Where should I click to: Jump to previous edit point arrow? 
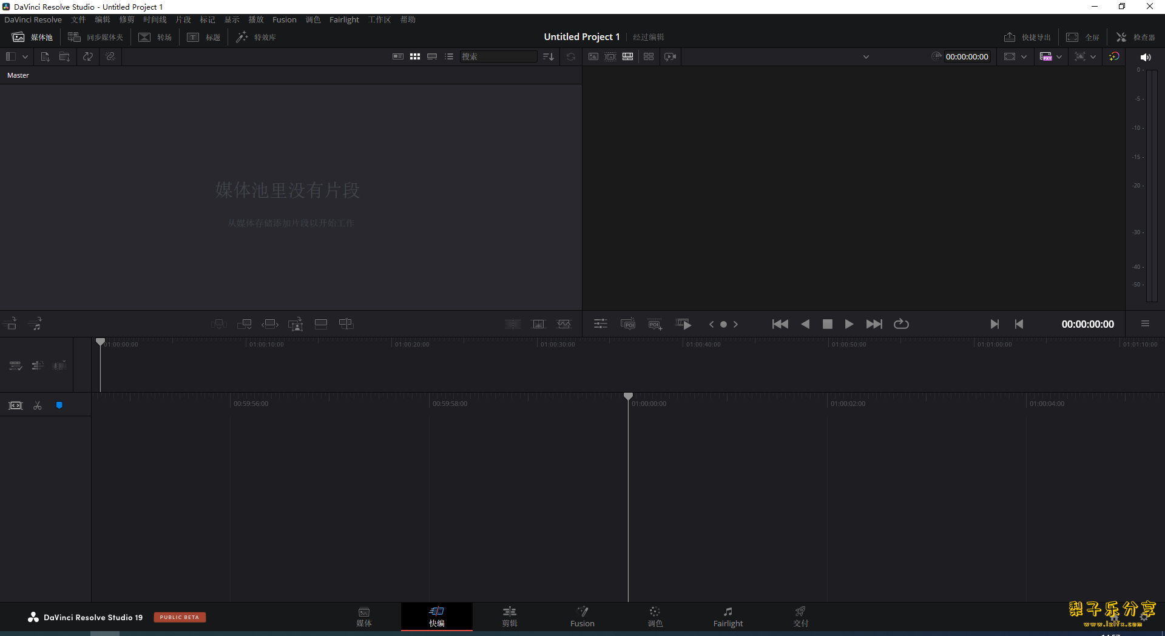coord(712,324)
